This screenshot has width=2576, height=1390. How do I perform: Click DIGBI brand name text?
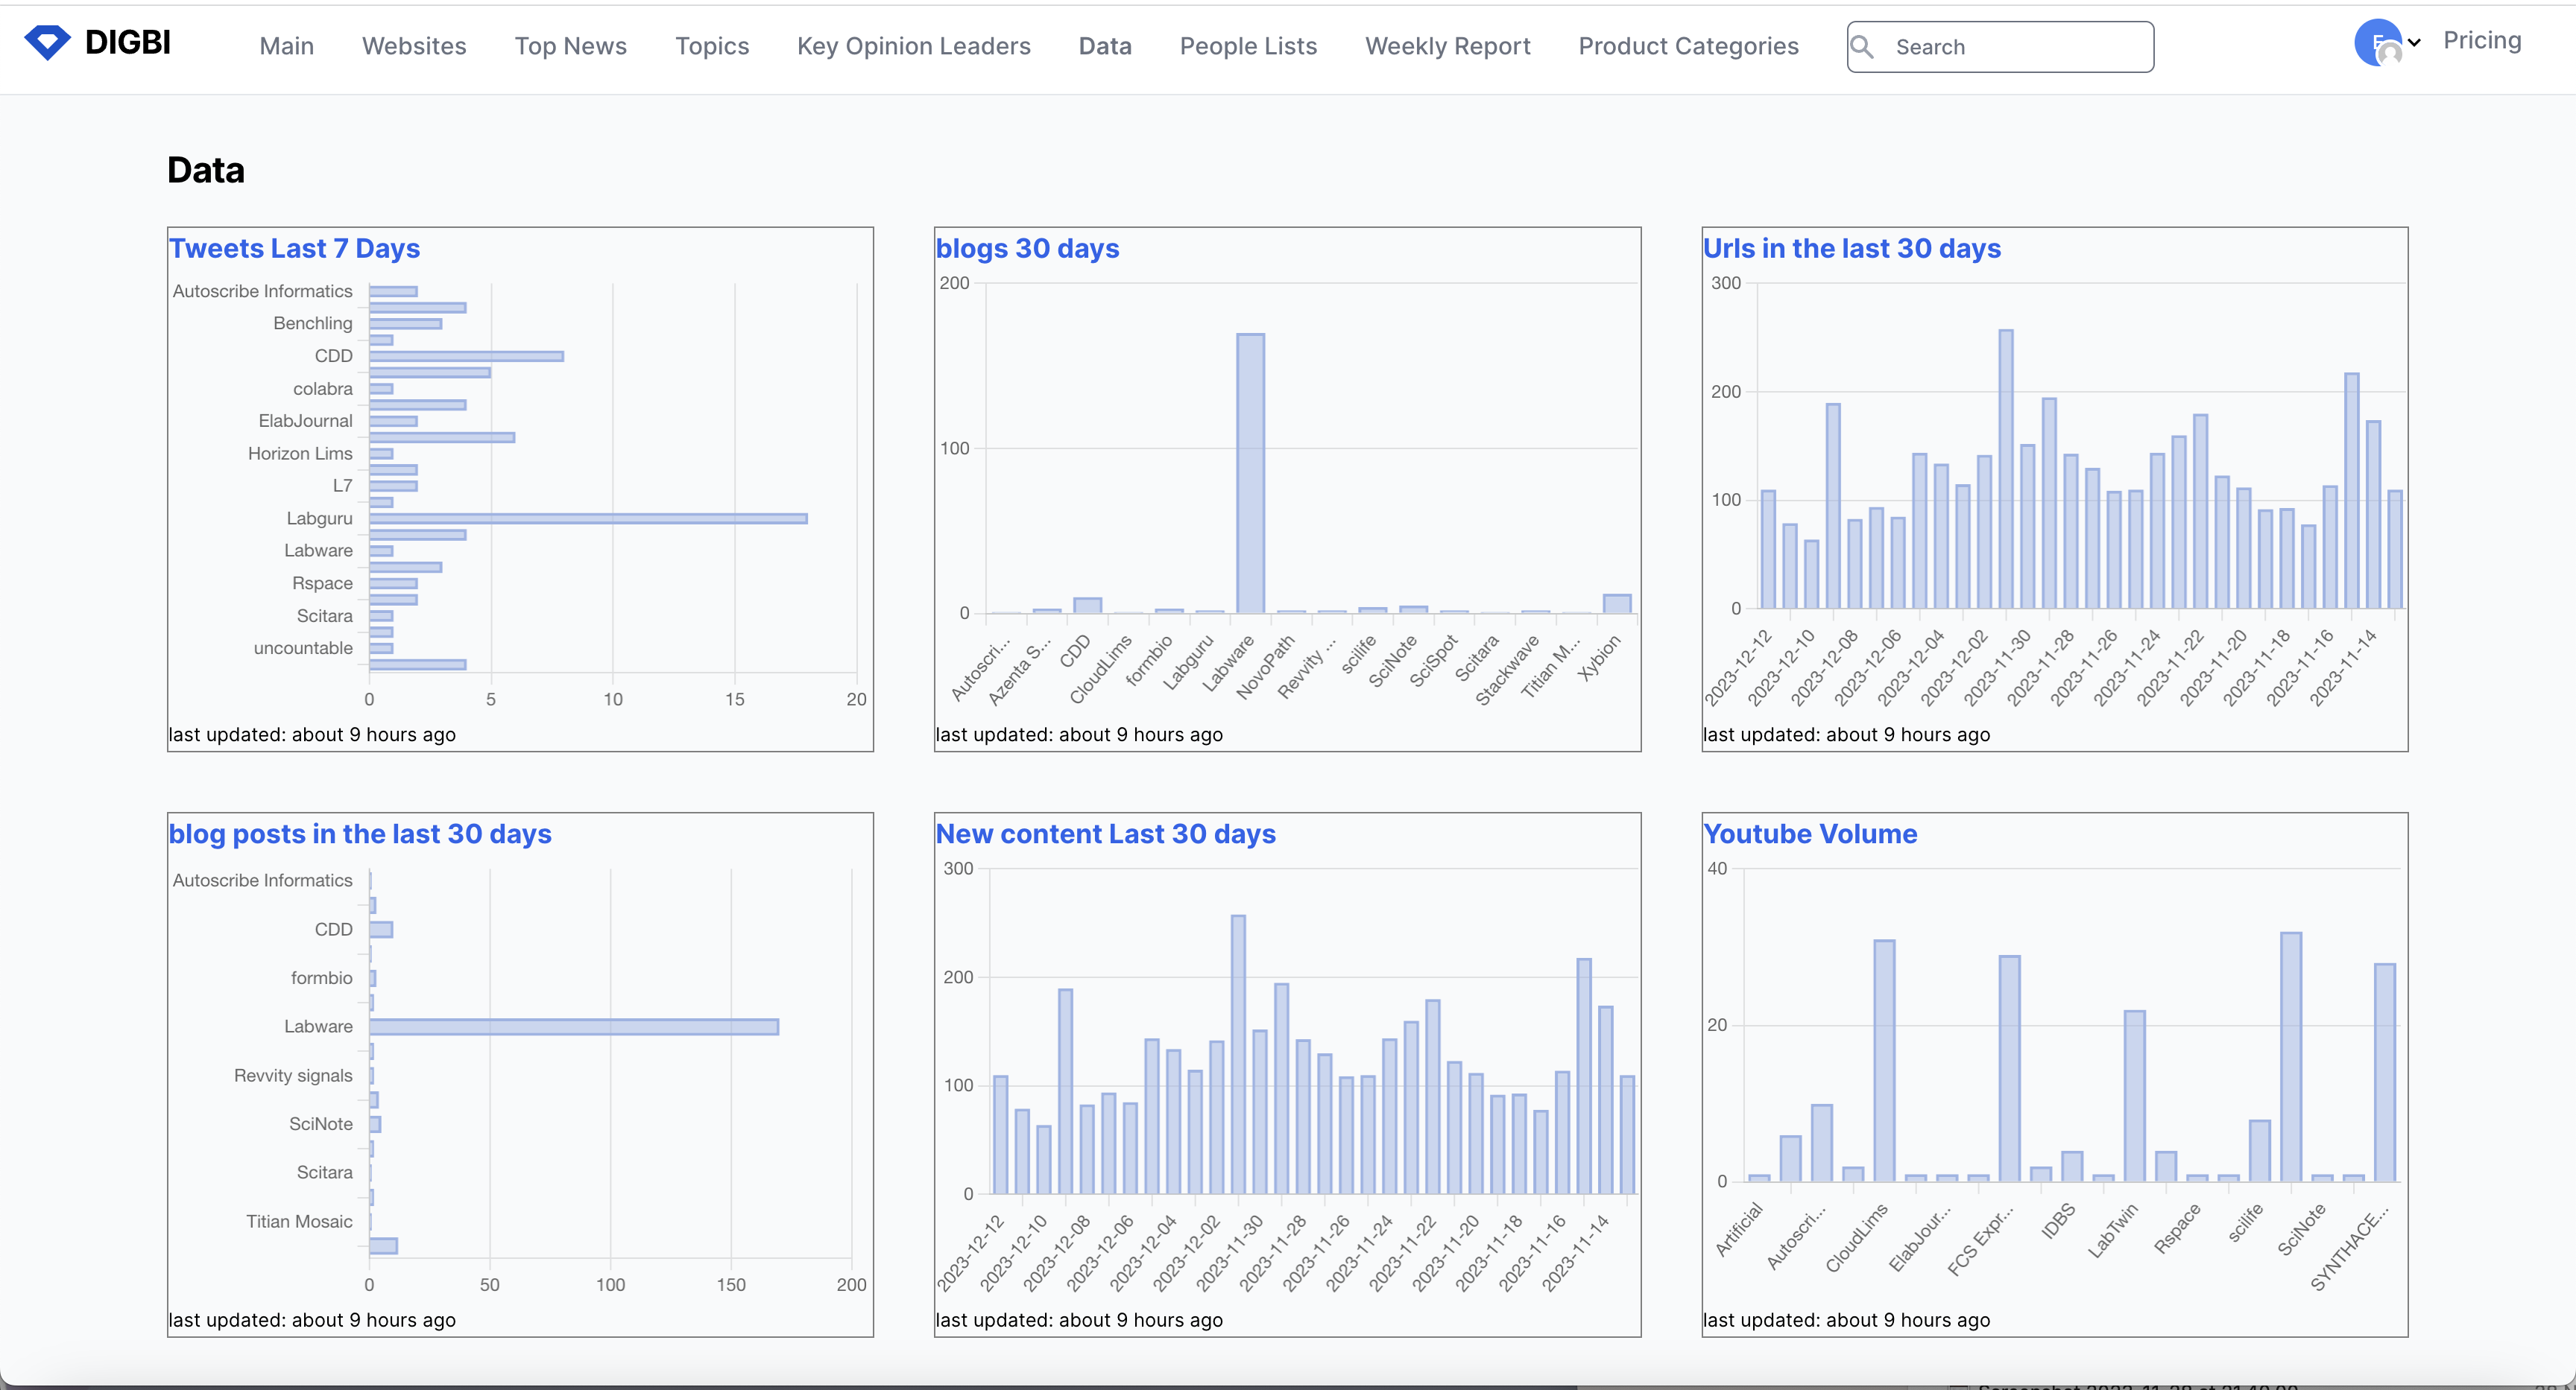[x=128, y=42]
